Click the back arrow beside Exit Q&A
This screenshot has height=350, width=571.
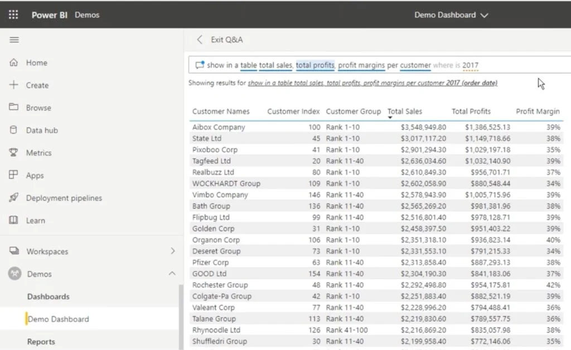[200, 40]
